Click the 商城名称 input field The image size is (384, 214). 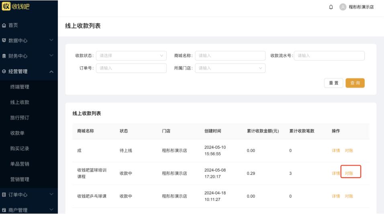click(x=230, y=56)
